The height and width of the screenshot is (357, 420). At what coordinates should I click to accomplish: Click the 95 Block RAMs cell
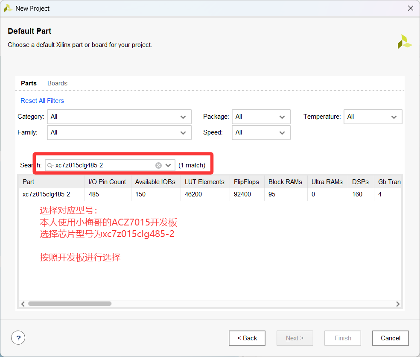click(286, 194)
